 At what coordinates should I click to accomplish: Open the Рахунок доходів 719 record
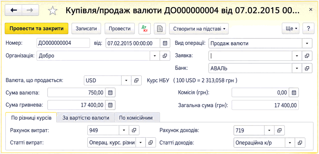(280, 130)
